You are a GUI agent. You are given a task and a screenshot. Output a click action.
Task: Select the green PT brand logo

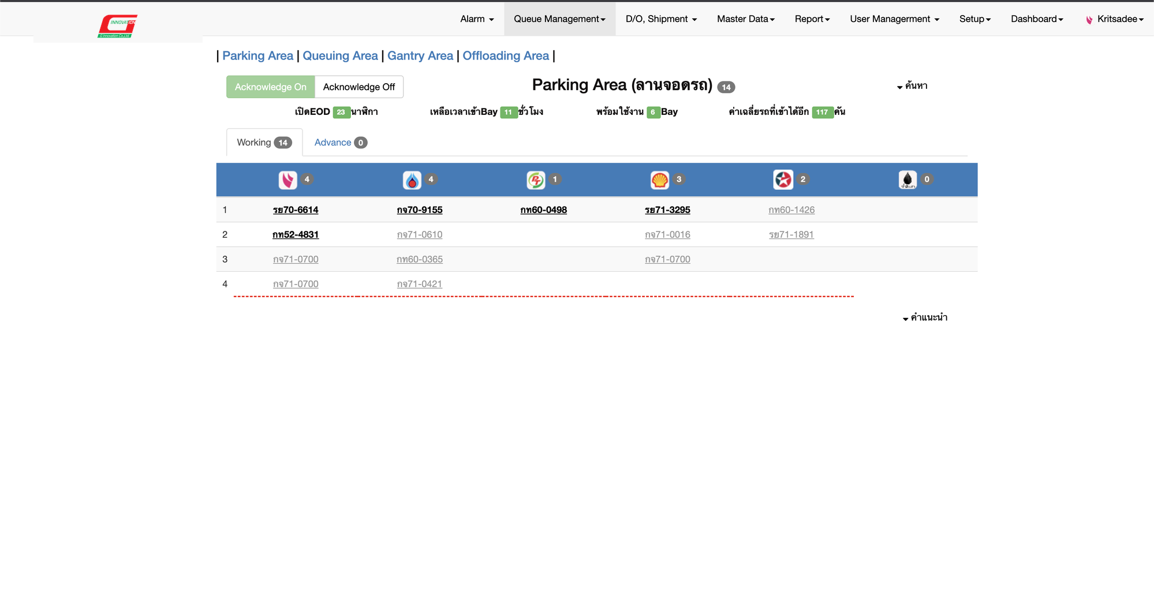[536, 180]
